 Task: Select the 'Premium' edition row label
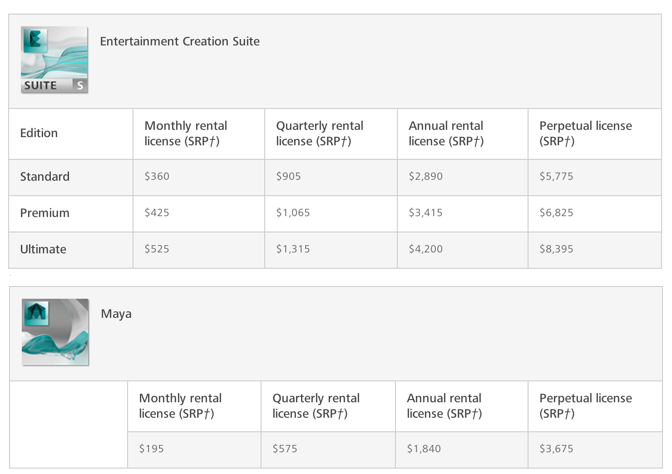click(45, 213)
